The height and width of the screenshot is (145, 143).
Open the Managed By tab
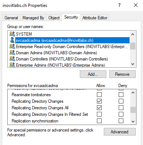coord(33,18)
